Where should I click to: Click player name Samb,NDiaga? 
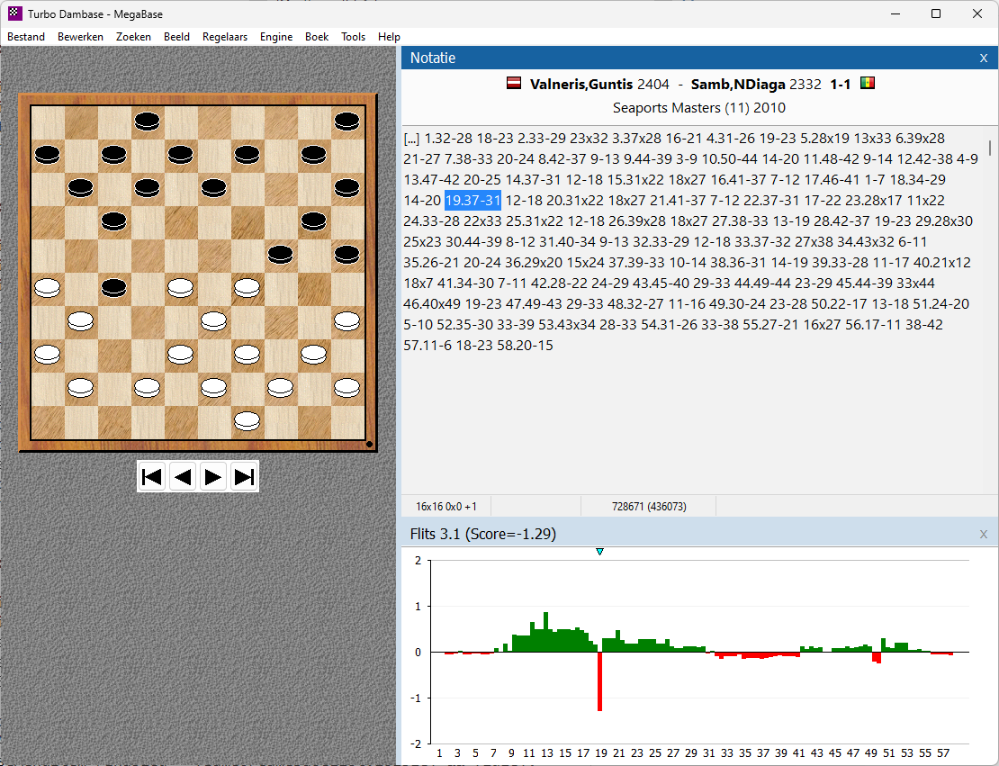[x=738, y=84]
